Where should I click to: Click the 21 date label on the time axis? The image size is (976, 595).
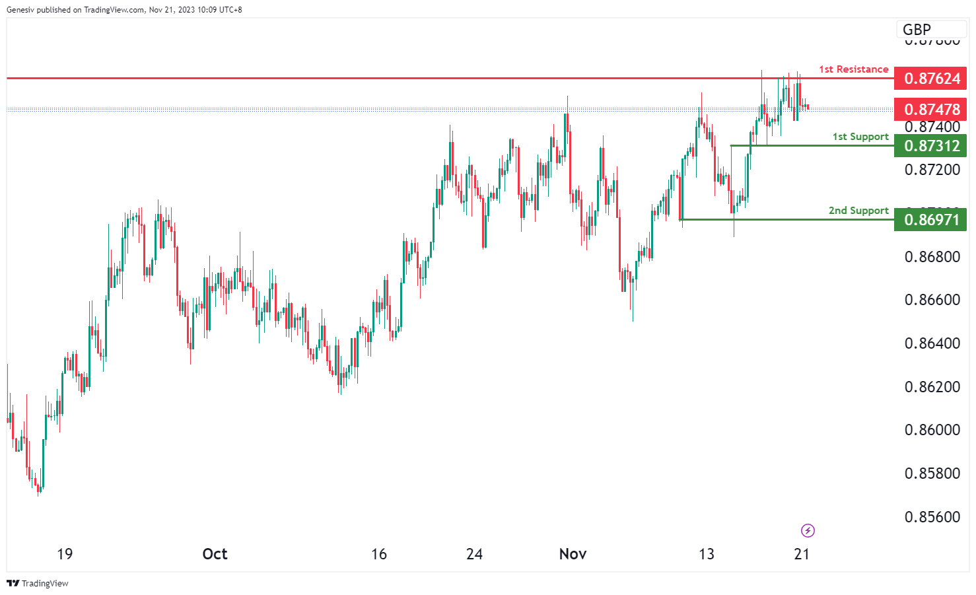[802, 554]
